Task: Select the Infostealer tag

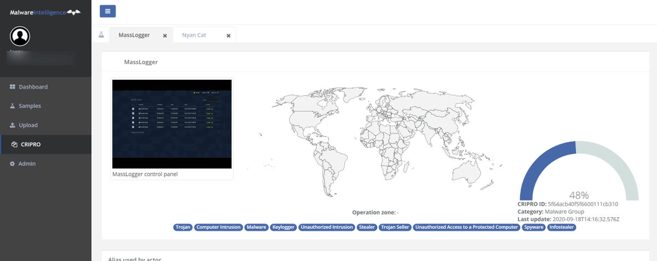Action: [562, 227]
